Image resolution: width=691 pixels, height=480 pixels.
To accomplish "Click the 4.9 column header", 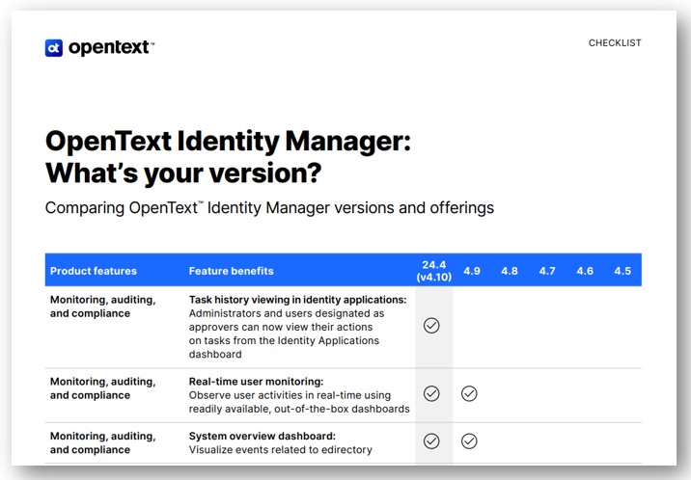I will (x=472, y=271).
